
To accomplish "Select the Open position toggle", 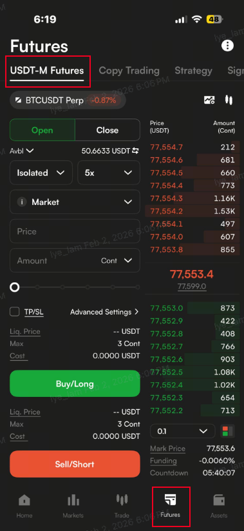I will (42, 130).
